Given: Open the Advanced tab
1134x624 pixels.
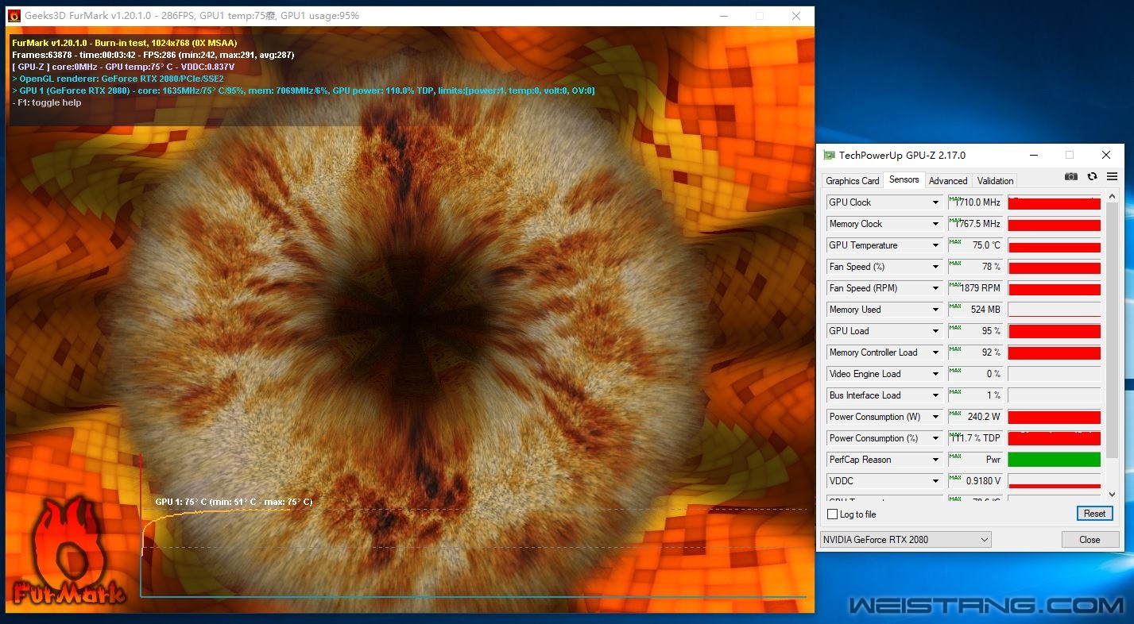Looking at the screenshot, I should click(x=948, y=181).
